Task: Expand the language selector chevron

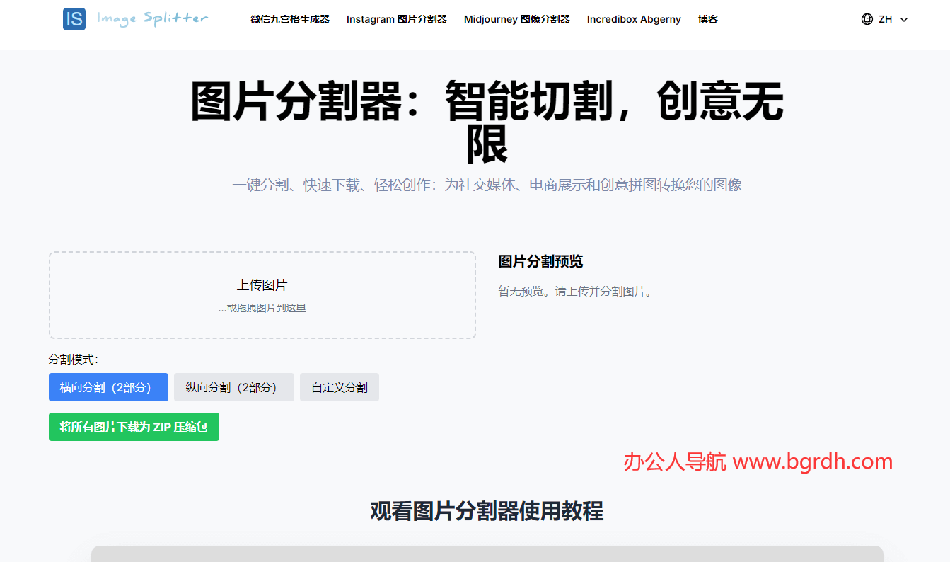Action: pyautogui.click(x=903, y=20)
